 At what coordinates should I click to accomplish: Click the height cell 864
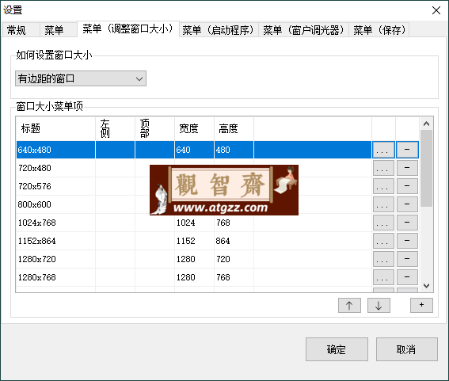pos(234,241)
